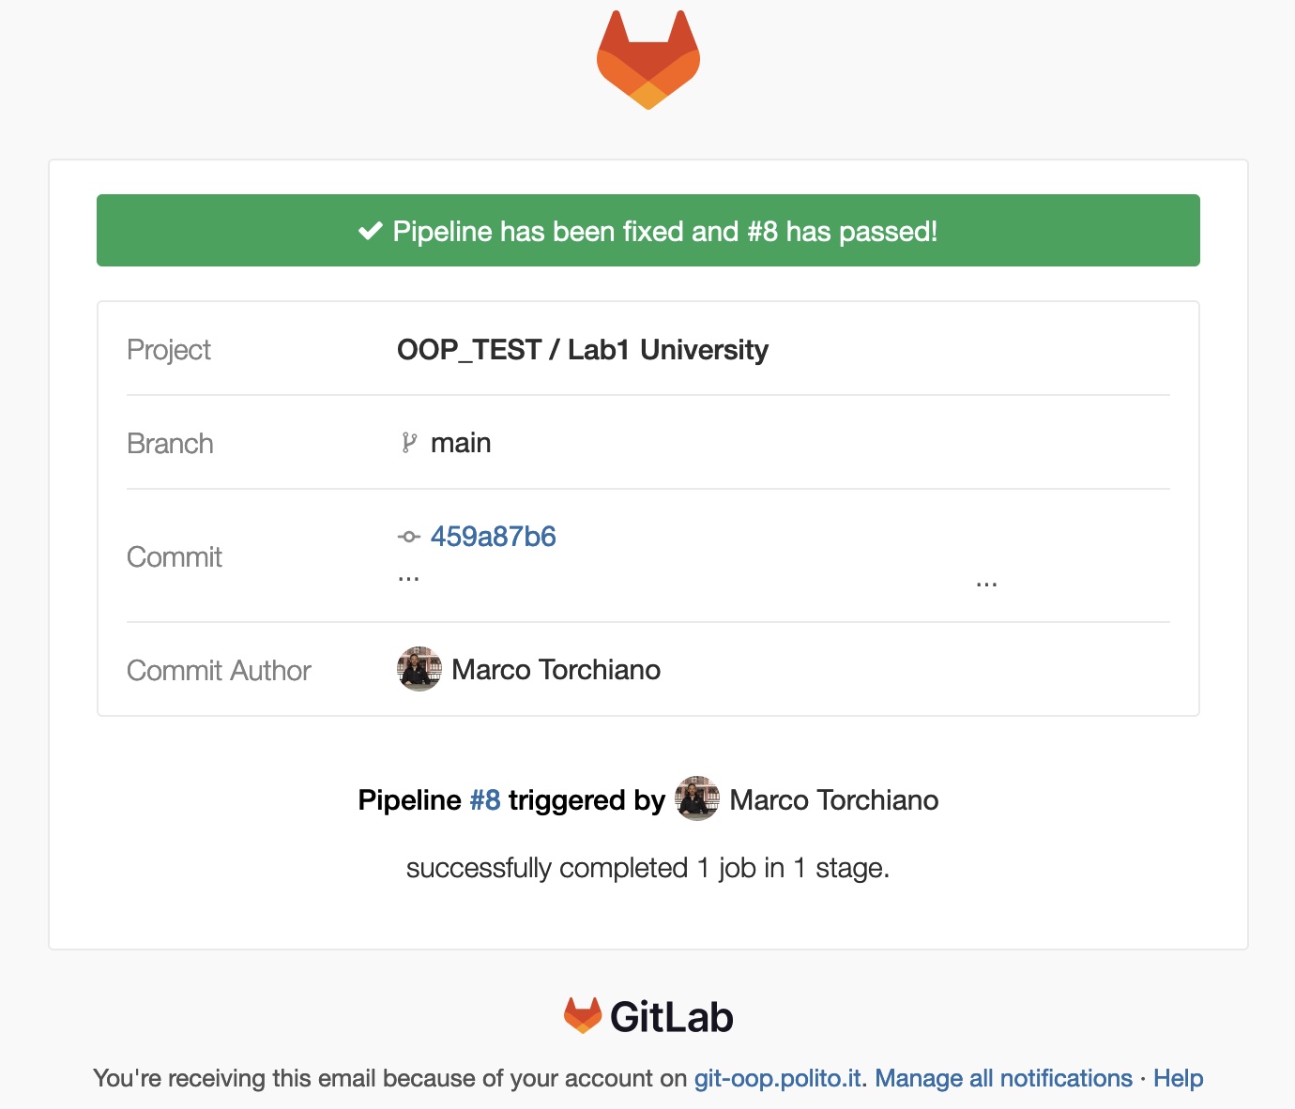Click Marco Torchiano's name after "triggered by"

[833, 800]
